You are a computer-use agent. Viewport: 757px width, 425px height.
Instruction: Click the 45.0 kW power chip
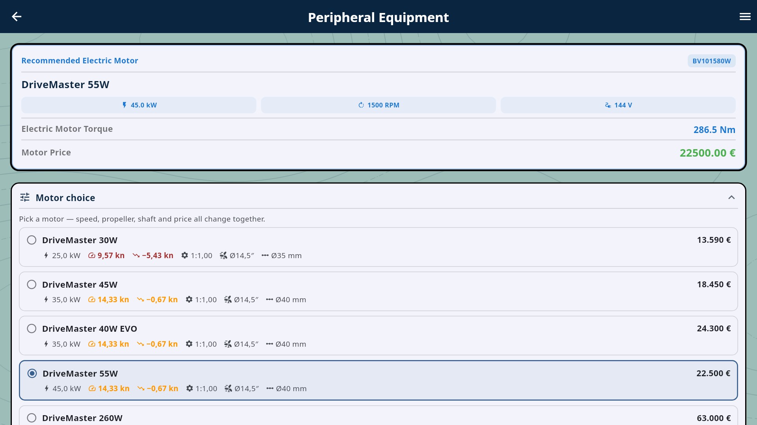pyautogui.click(x=139, y=105)
